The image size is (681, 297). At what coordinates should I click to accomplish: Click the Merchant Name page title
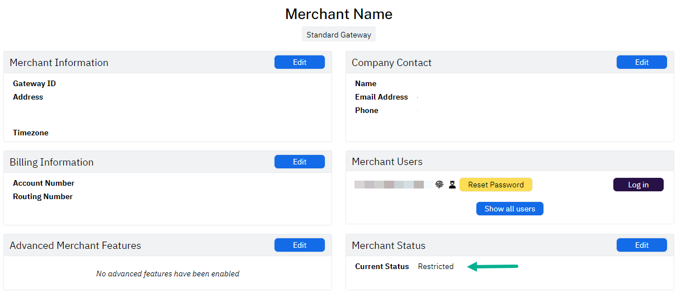point(339,14)
